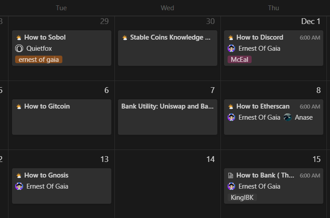Click Ernest Of Gaia avatar on How to Discord
Screen dimensions: 330x218
[231, 48]
